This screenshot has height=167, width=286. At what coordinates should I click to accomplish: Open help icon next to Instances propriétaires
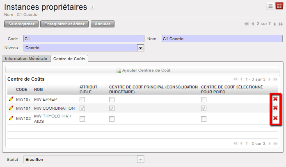92,8
